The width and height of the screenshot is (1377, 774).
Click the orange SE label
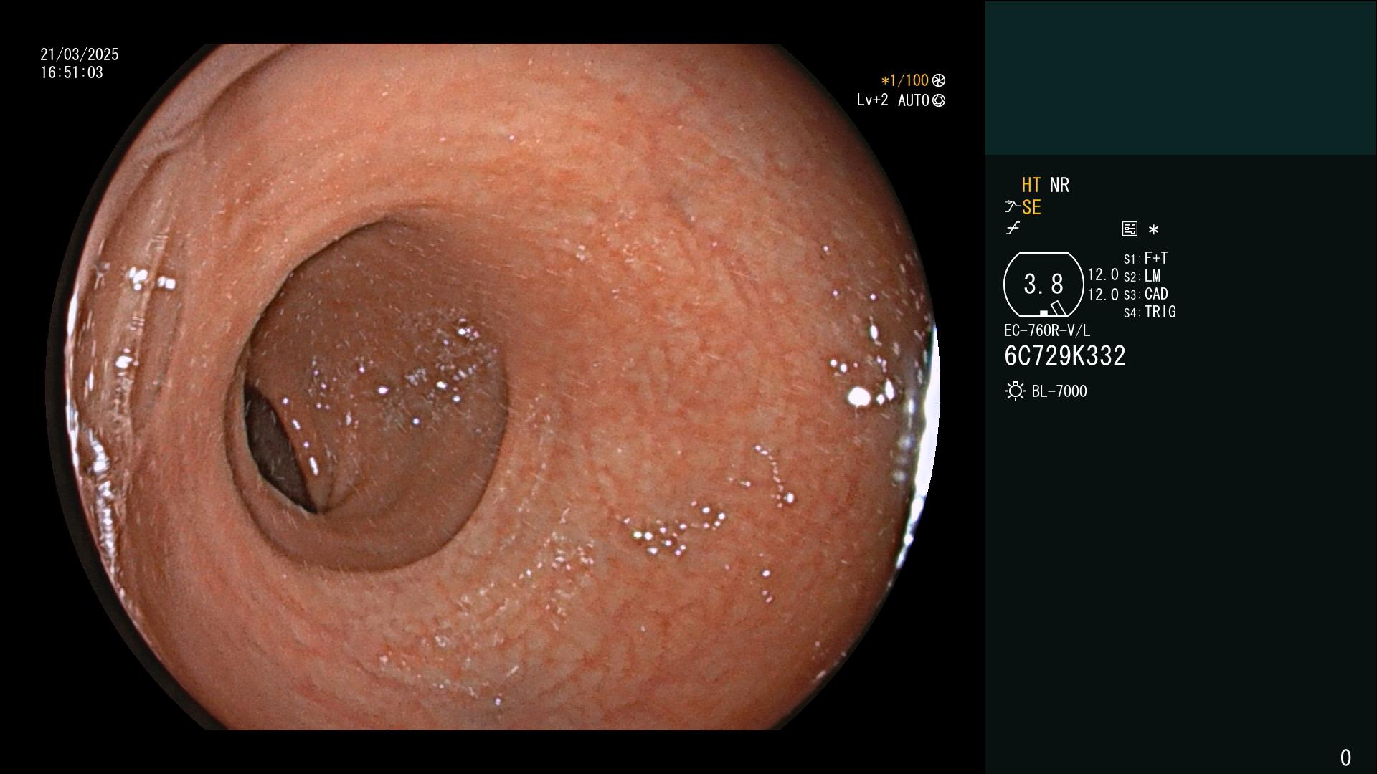(1031, 208)
